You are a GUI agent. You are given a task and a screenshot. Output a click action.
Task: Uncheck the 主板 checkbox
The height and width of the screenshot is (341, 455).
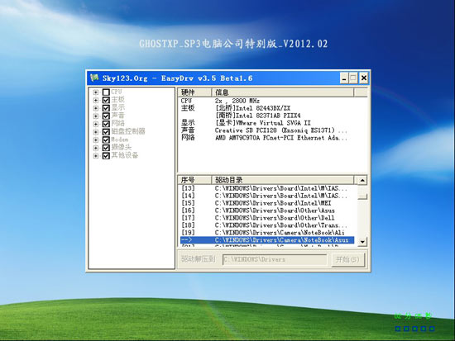(x=106, y=100)
